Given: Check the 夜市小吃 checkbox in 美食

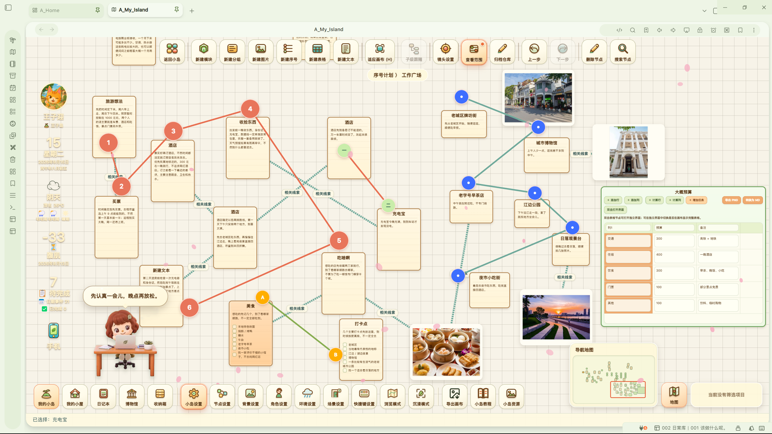Looking at the screenshot, I should [234, 348].
